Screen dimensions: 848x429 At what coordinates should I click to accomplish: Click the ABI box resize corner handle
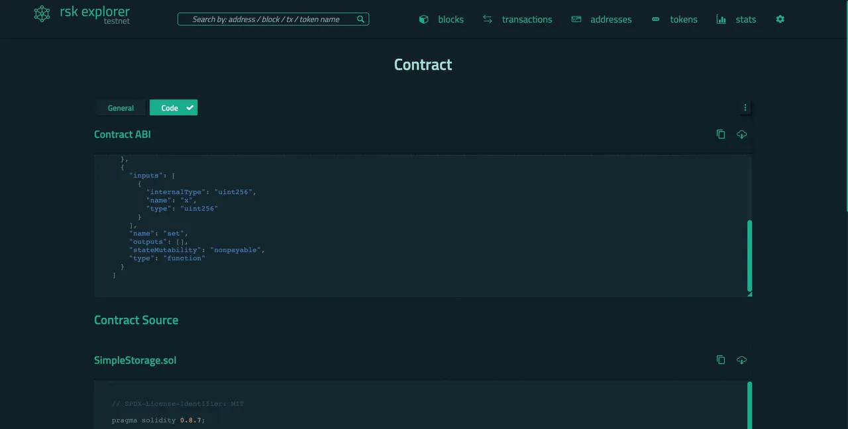pyautogui.click(x=749, y=294)
